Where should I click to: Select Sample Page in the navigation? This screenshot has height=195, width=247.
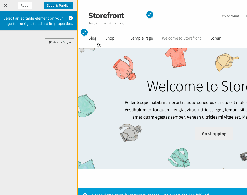(141, 38)
